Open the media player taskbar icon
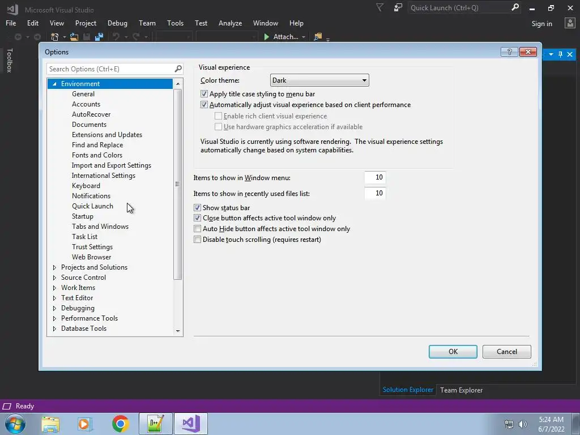The width and height of the screenshot is (580, 435). pyautogui.click(x=84, y=424)
